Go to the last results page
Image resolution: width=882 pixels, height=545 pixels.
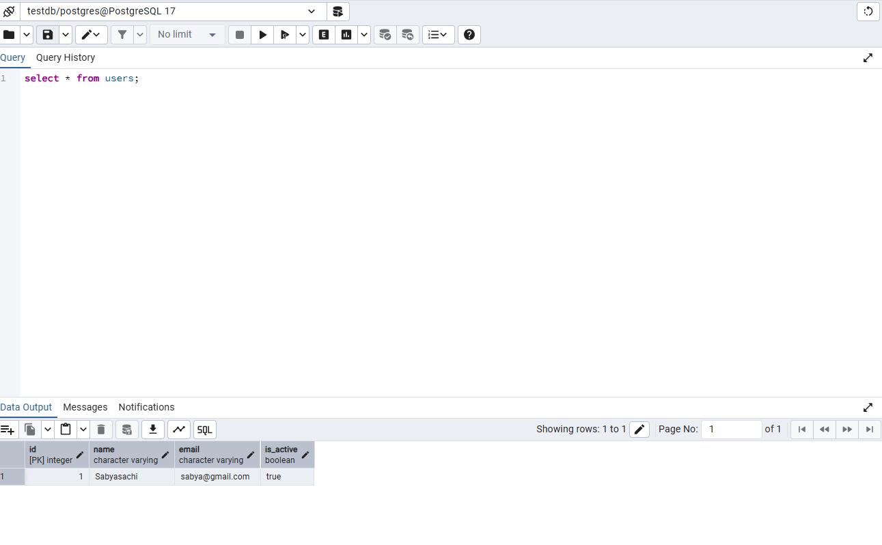click(870, 430)
